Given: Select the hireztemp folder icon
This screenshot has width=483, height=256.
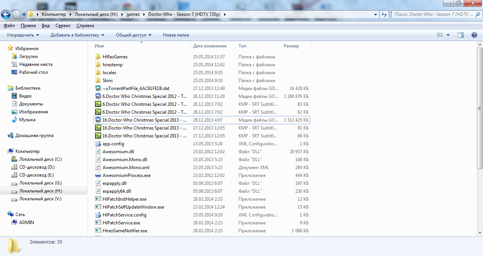Looking at the screenshot, I should tap(98, 65).
